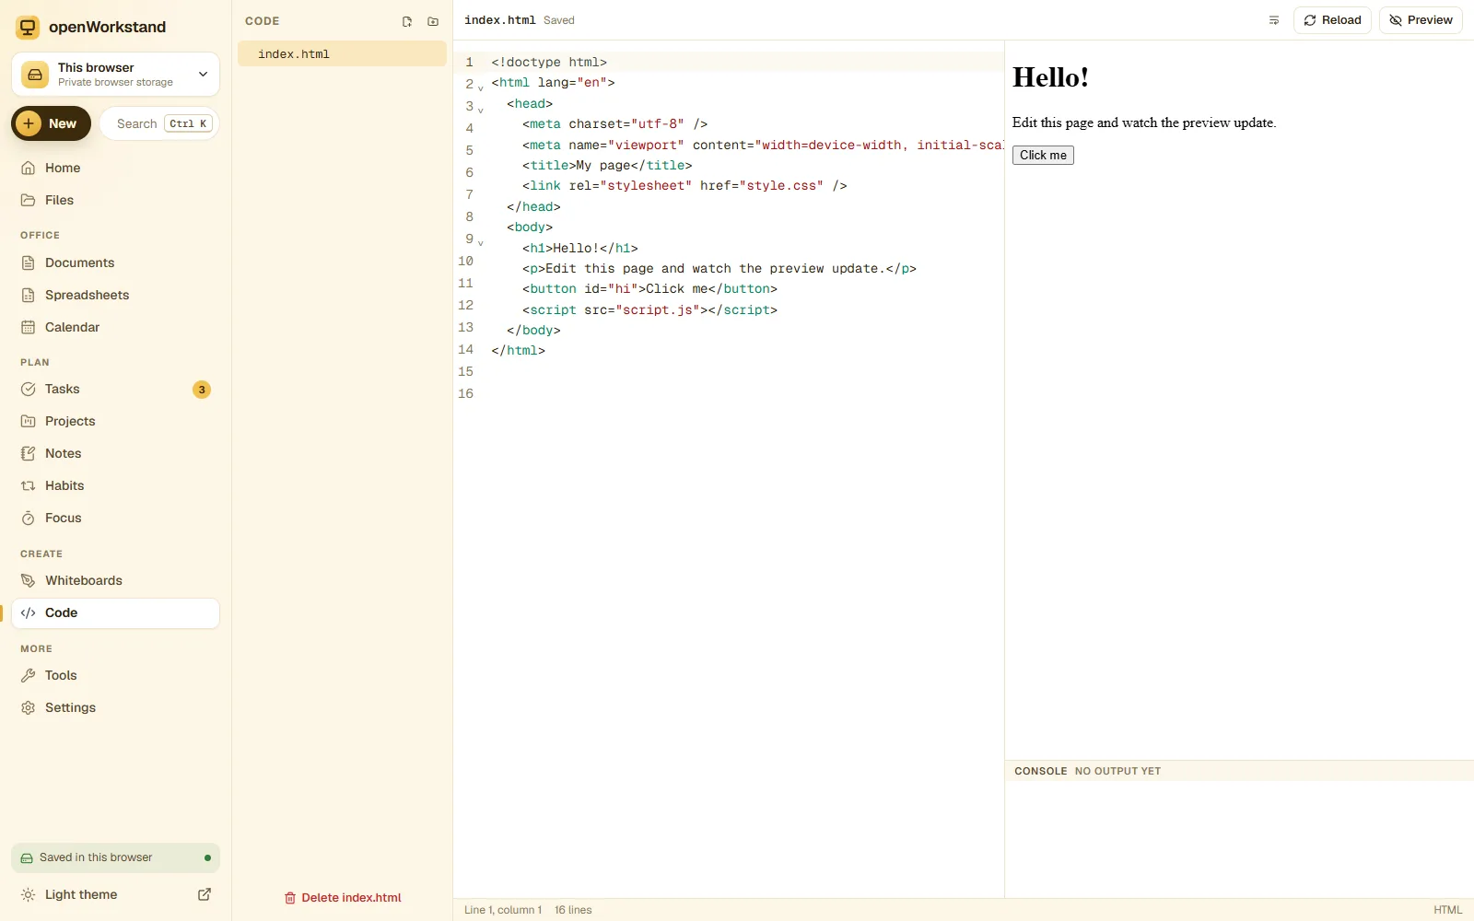Click the Habits icon in sidebar

coord(28,485)
